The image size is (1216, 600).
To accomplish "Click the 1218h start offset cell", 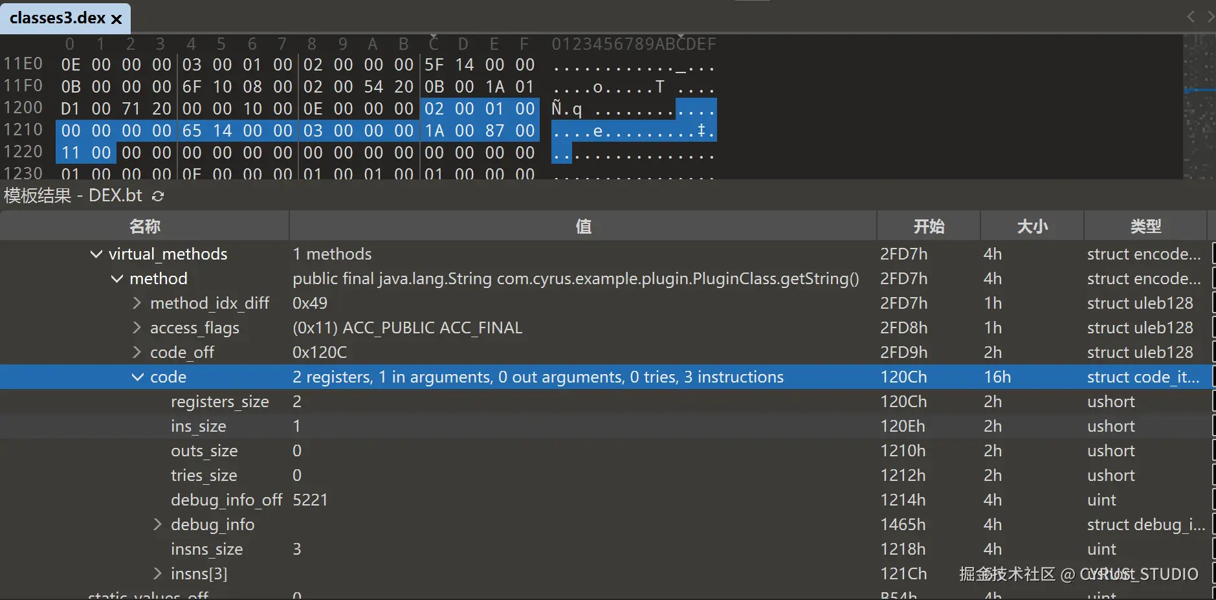I will (903, 549).
